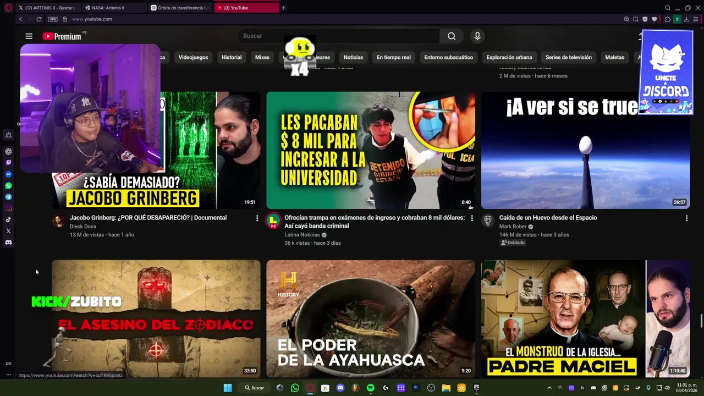
Task: Select the Series de televisión chip
Action: click(x=569, y=57)
